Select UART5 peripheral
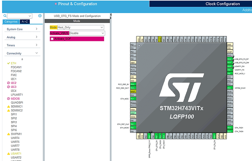 [15, 142]
